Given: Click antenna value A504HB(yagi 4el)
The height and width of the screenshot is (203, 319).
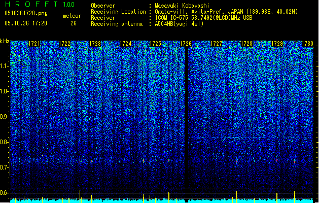Looking at the screenshot, I should [179, 24].
